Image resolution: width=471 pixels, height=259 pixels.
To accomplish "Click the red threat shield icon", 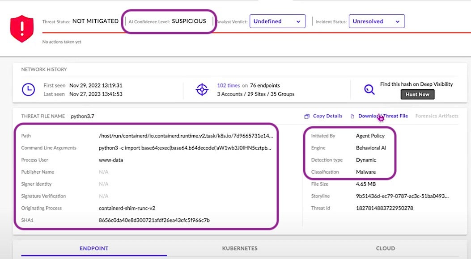I will tap(22, 28).
